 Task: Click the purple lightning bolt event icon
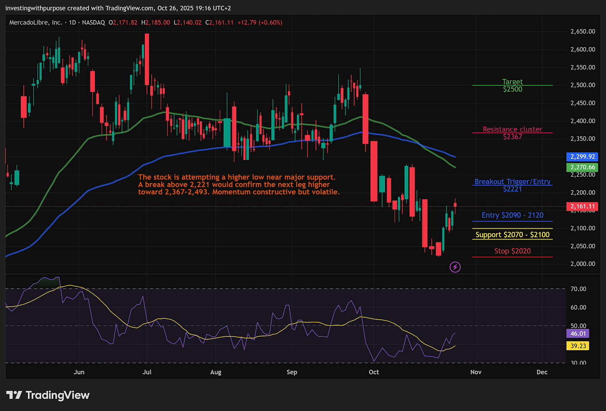click(455, 267)
